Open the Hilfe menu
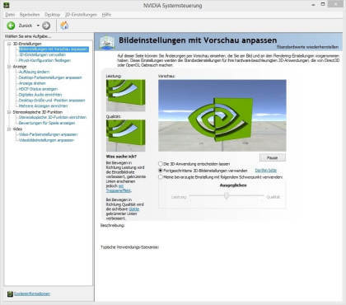 pyautogui.click(x=106, y=15)
